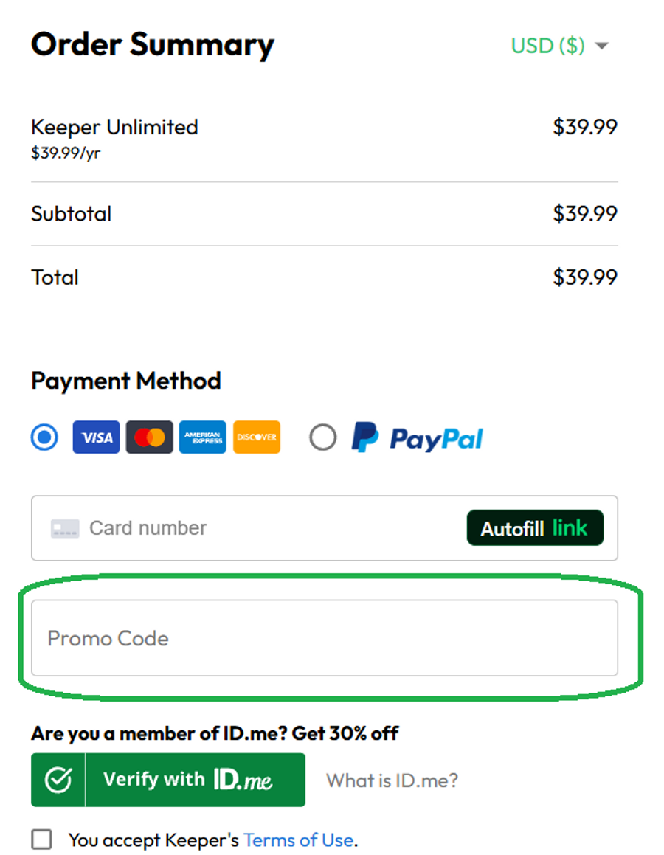664x855 pixels.
Task: Click the checkmark shield icon on ID.me button
Action: [x=58, y=780]
